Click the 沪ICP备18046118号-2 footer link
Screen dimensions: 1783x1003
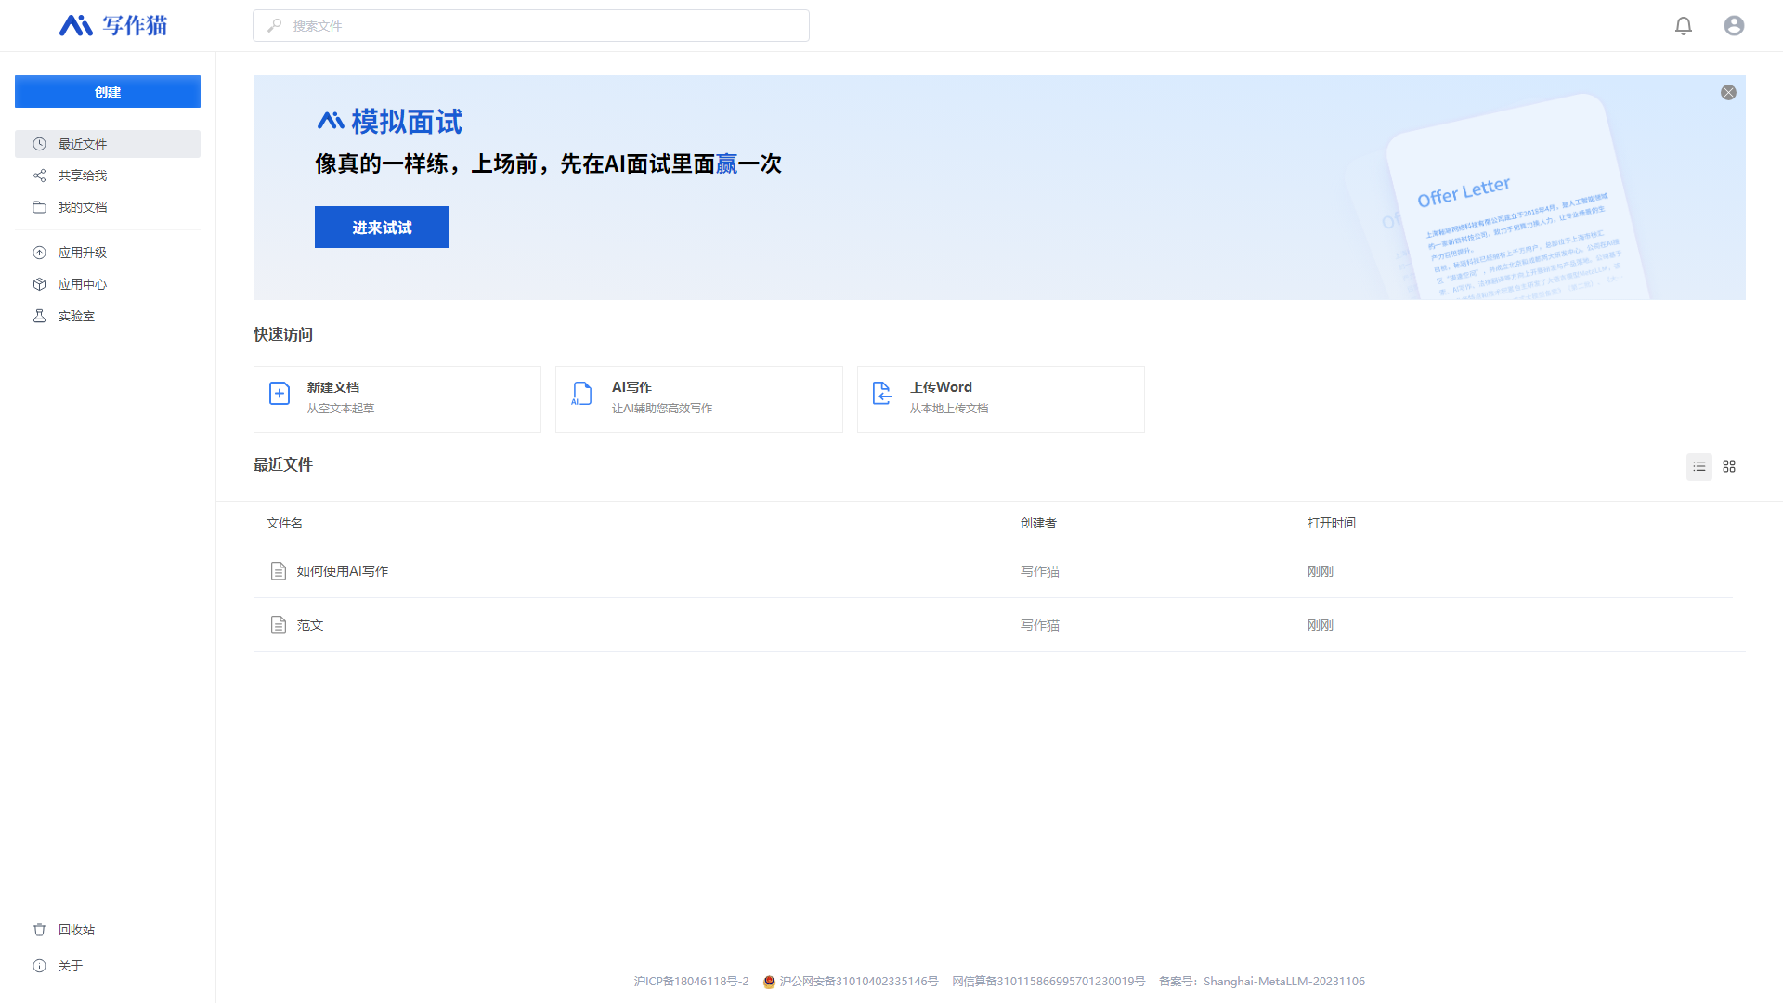pyautogui.click(x=691, y=981)
